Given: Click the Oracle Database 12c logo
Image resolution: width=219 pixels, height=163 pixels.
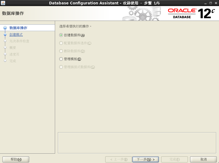Looking at the screenshot, I should point(191,13).
